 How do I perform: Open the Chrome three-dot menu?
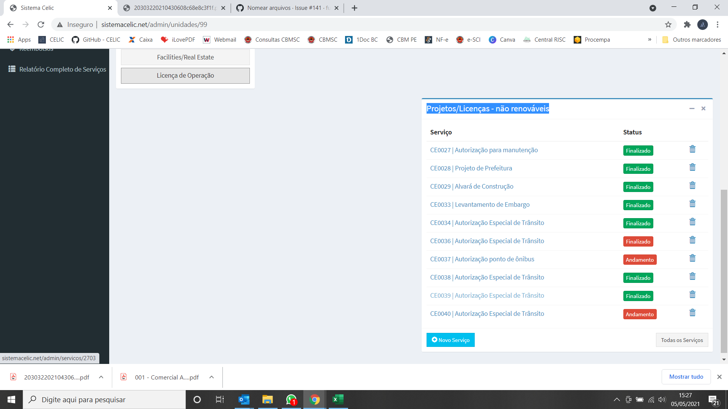pos(717,24)
